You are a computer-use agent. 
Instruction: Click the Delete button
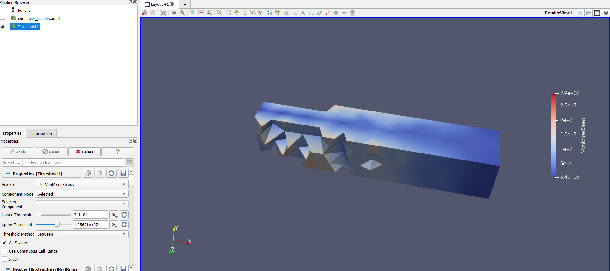[85, 152]
